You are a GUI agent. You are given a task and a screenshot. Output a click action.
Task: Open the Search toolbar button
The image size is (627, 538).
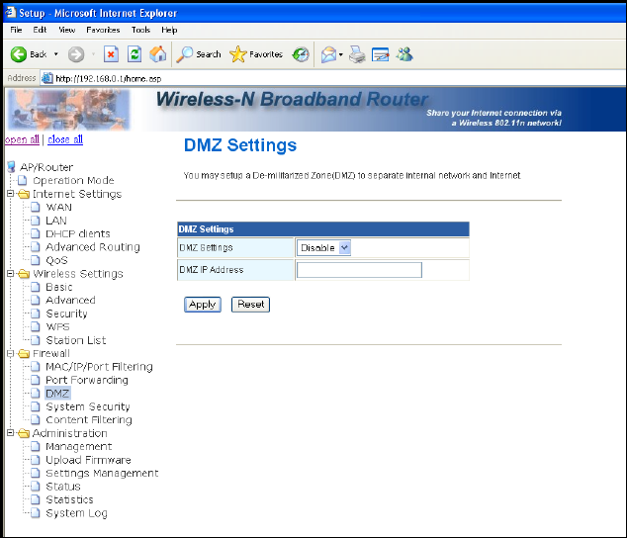coord(199,54)
